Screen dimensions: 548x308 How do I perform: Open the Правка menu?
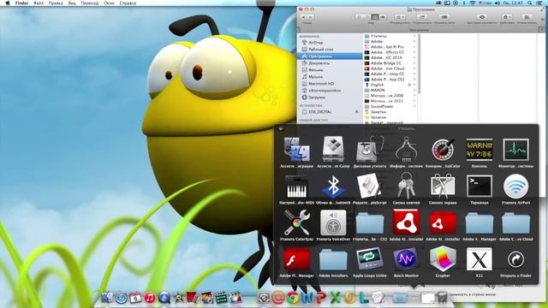[x=56, y=3]
